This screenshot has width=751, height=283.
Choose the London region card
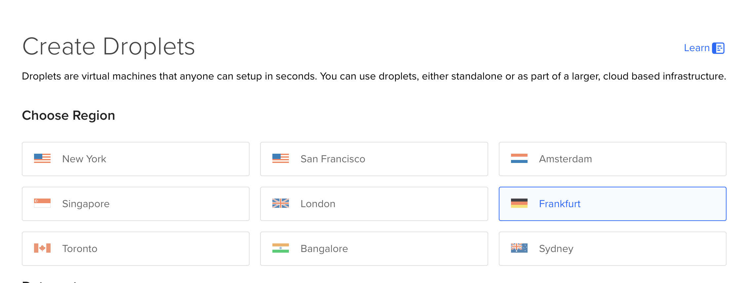(x=374, y=204)
